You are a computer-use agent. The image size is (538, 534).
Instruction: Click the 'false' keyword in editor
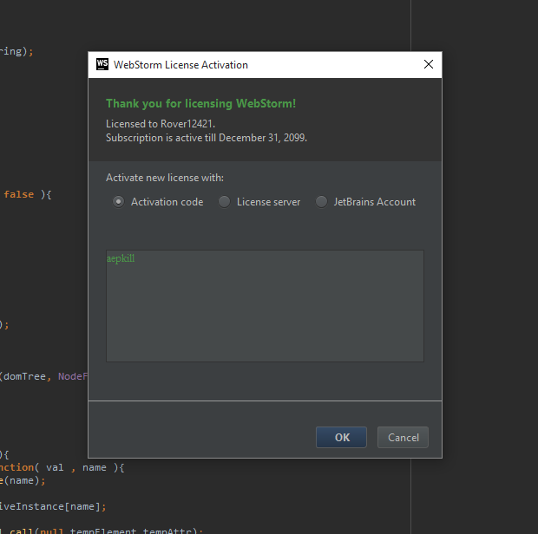coord(19,194)
